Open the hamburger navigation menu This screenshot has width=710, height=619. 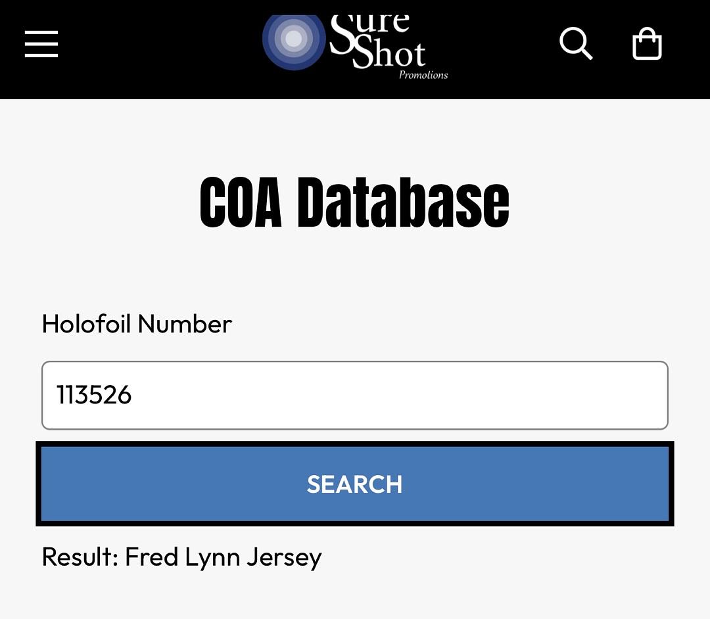click(41, 45)
